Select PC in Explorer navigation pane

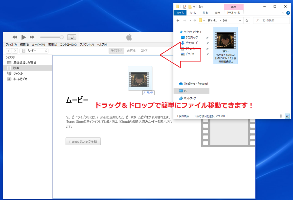[191, 91]
